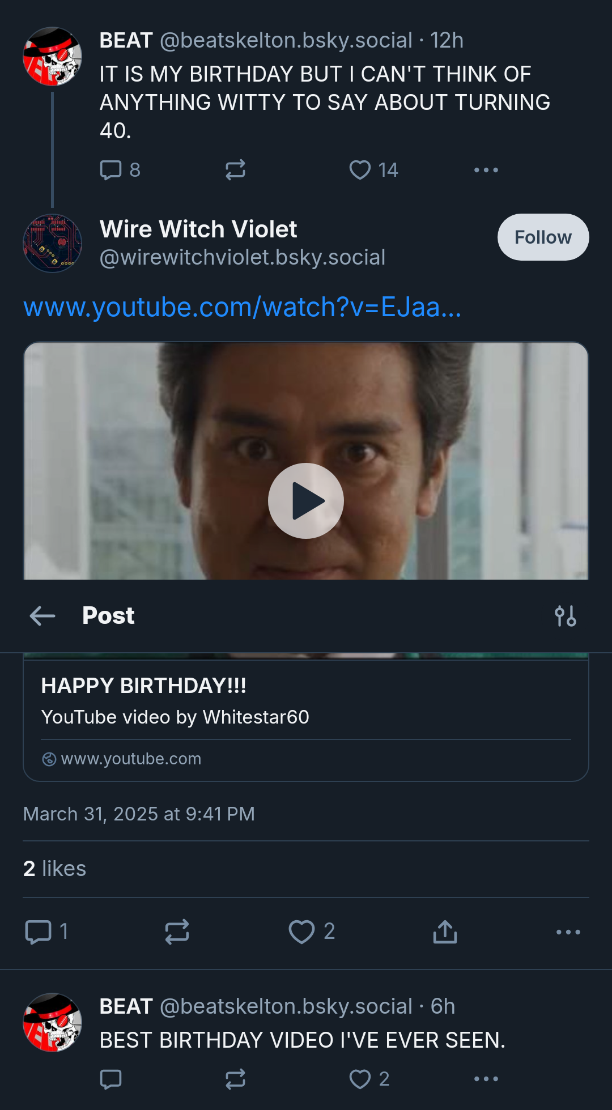The height and width of the screenshot is (1110, 612).
Task: Repost BEAT's BEST BIRTHDAY VIDEO reply
Action: tap(235, 1079)
